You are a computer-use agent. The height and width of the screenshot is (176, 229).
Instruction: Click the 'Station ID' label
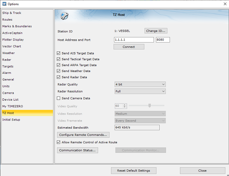(x=65, y=31)
